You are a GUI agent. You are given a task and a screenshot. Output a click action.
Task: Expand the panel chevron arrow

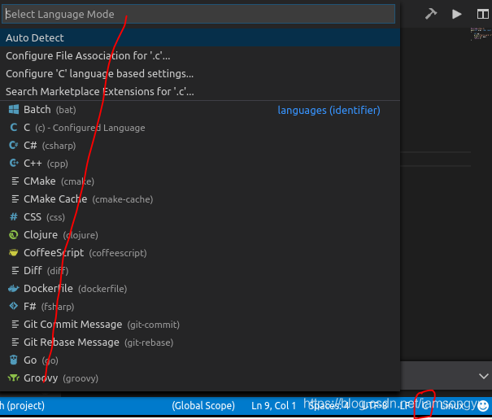484,376
